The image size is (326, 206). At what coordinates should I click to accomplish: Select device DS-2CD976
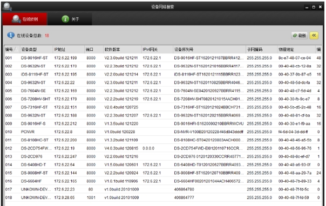coord(31,156)
